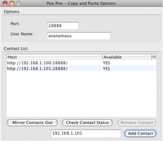Sort by the Available column header
The image size is (163, 141).
coord(127,57)
